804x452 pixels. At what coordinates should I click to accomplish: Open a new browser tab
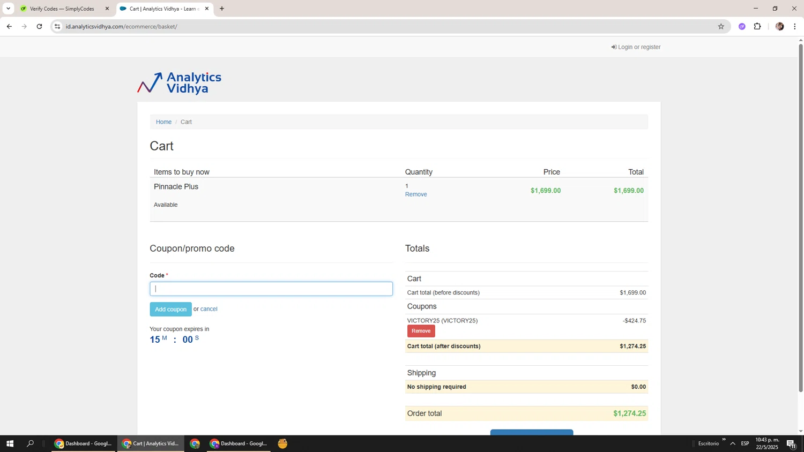[222, 9]
